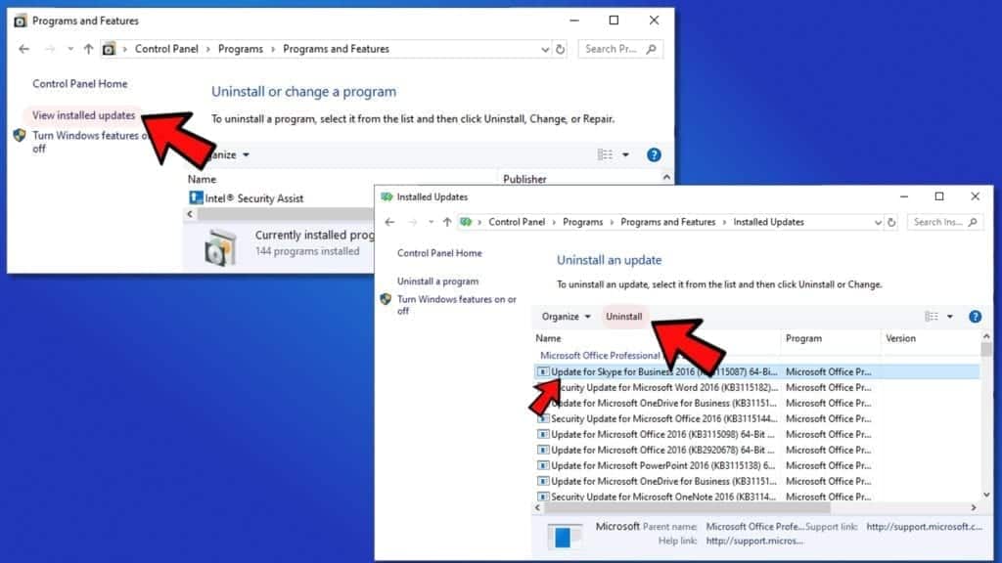Select Update for Microsoft PowerPoint 2016 row

(x=756, y=465)
